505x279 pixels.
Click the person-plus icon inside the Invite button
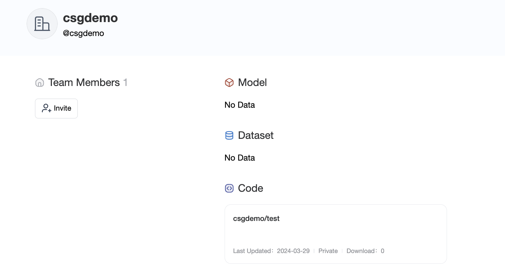(x=46, y=108)
